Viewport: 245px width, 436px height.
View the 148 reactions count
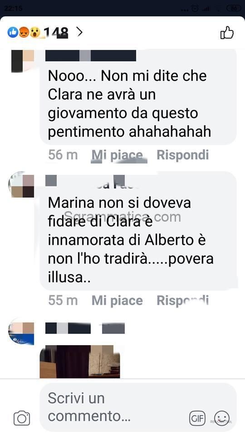point(55,33)
